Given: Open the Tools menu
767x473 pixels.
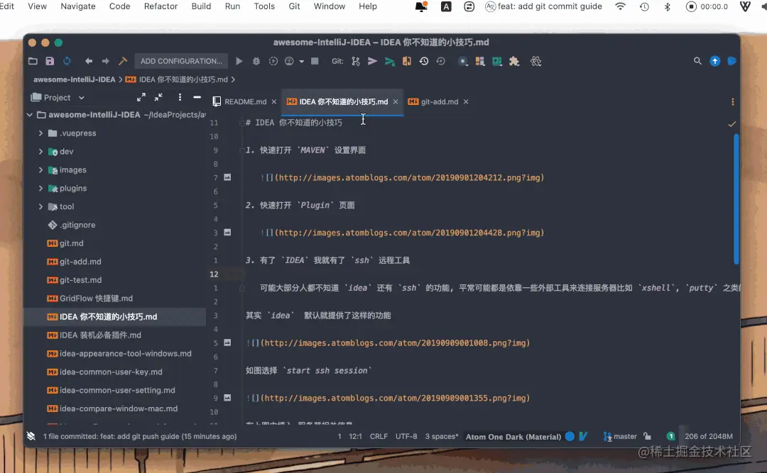Looking at the screenshot, I should click(x=264, y=6).
